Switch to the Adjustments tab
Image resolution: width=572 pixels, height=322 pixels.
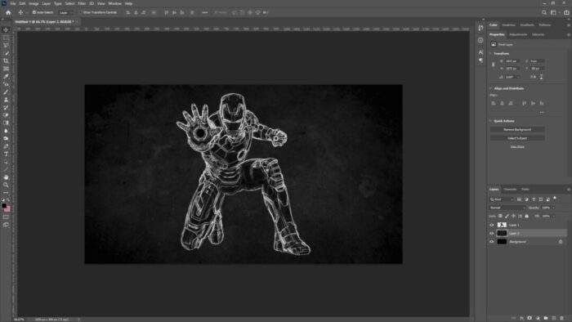coord(518,34)
